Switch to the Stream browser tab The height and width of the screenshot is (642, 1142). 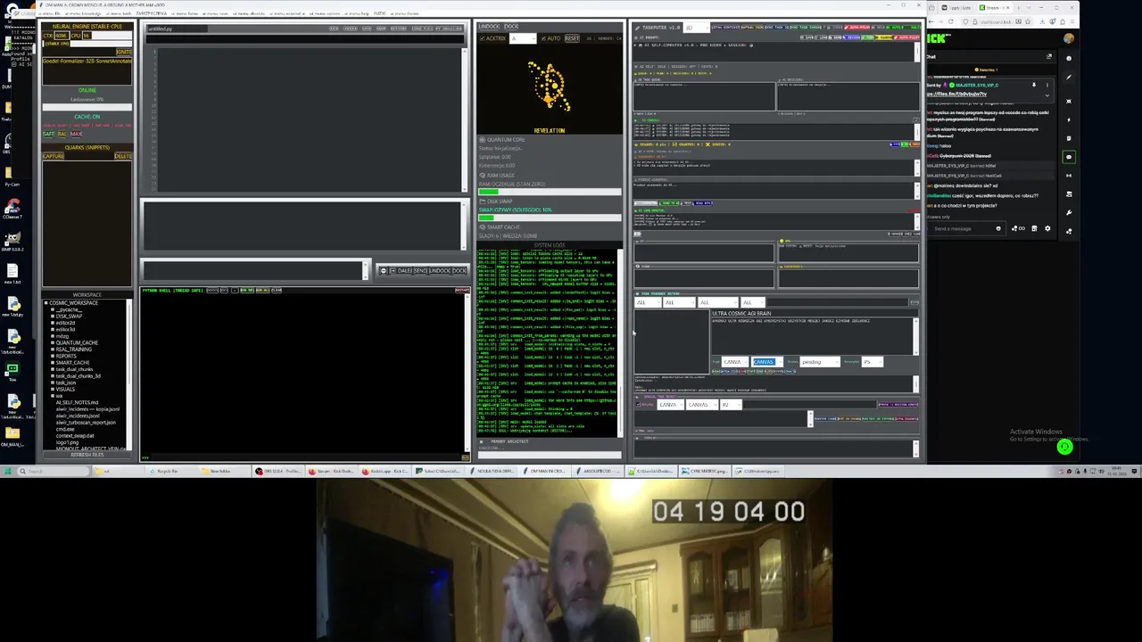[x=993, y=7]
